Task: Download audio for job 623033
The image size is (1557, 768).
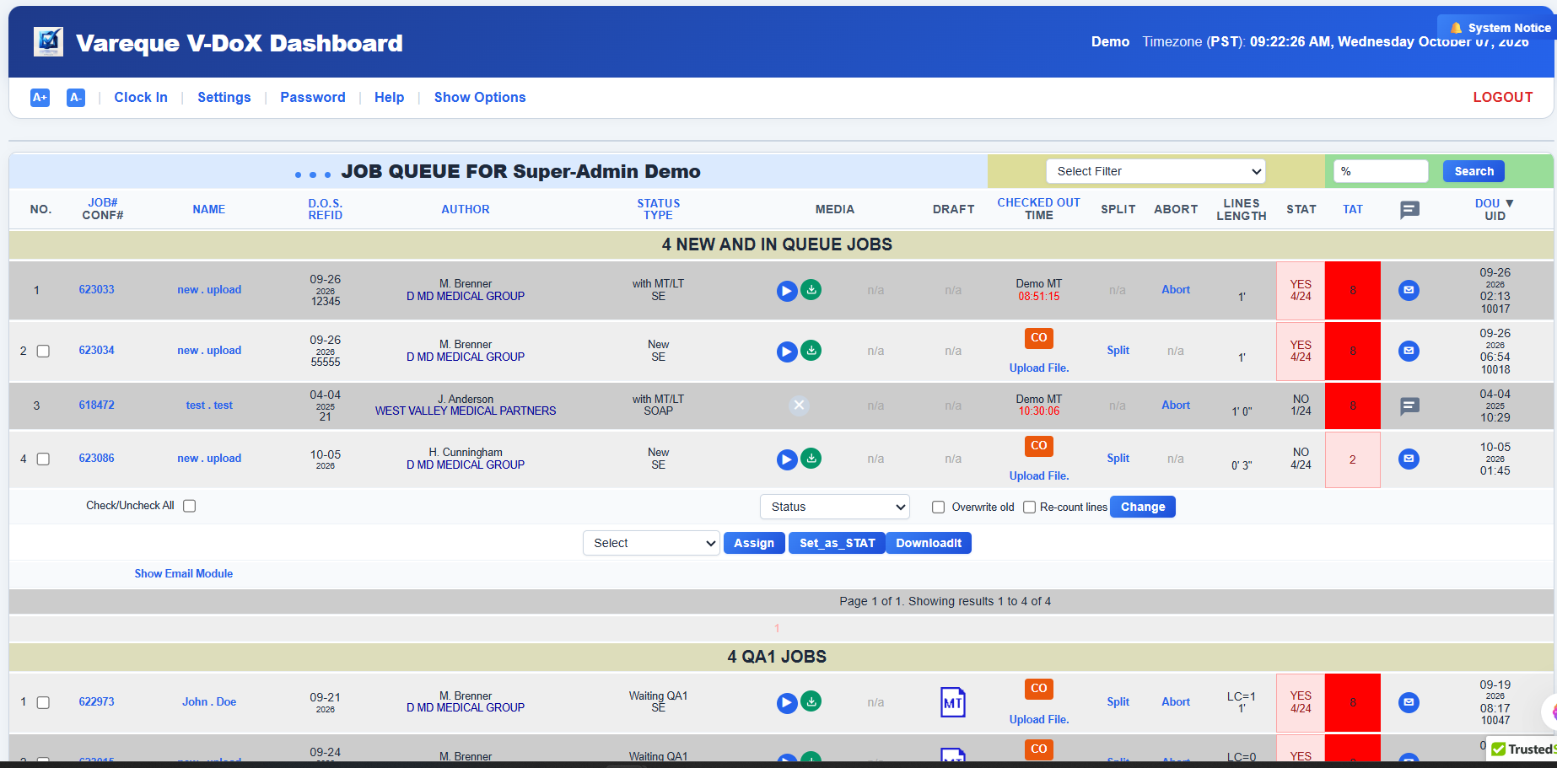Action: (811, 290)
